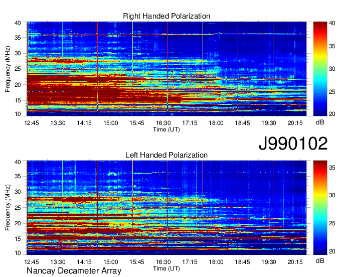Click 18:00 time tick on Left Handed plot
The width and height of the screenshot is (341, 277).
(x=216, y=262)
